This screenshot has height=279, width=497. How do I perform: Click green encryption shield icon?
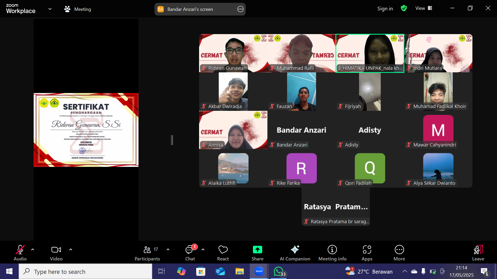[x=404, y=8]
